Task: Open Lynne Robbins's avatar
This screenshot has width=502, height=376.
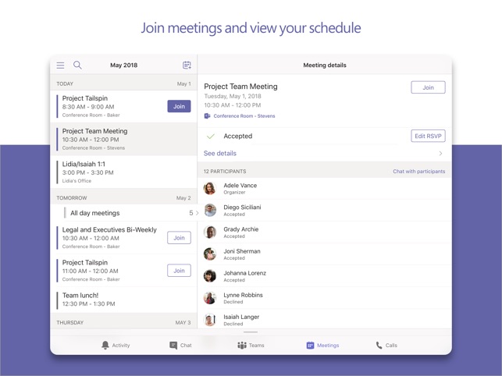Action: pyautogui.click(x=210, y=298)
